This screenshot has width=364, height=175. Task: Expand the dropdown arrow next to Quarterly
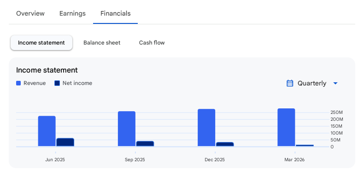(335, 83)
